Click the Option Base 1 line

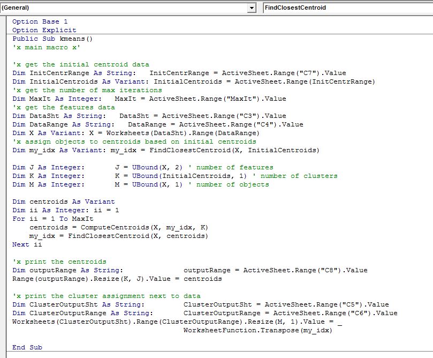40,21
